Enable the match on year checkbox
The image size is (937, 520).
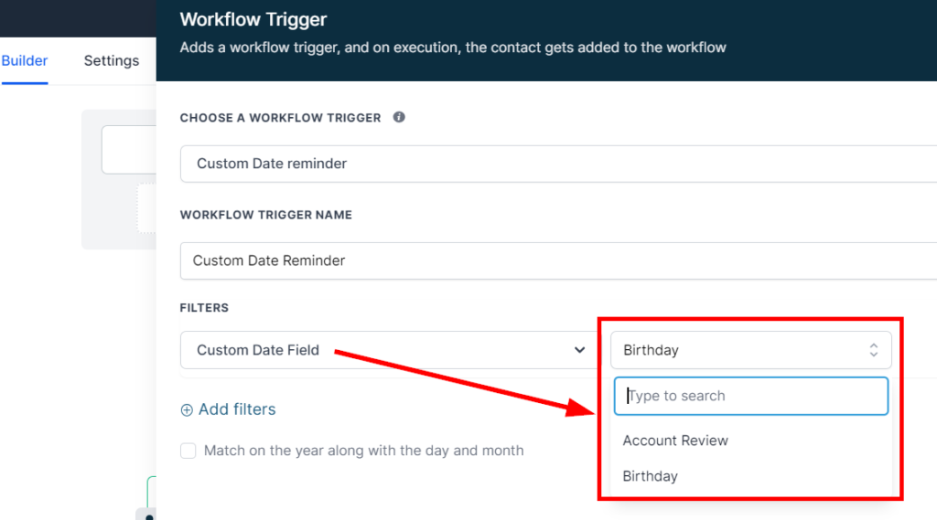tap(188, 451)
